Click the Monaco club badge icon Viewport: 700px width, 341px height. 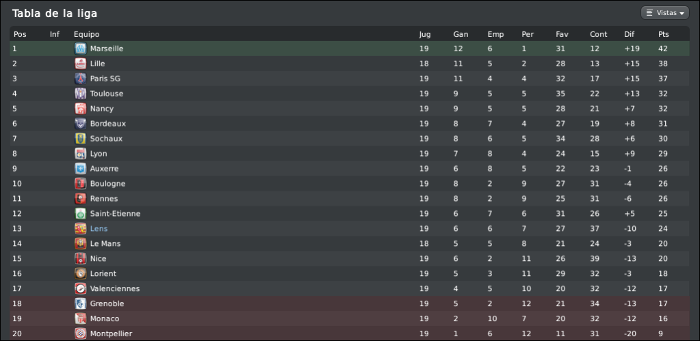point(80,318)
